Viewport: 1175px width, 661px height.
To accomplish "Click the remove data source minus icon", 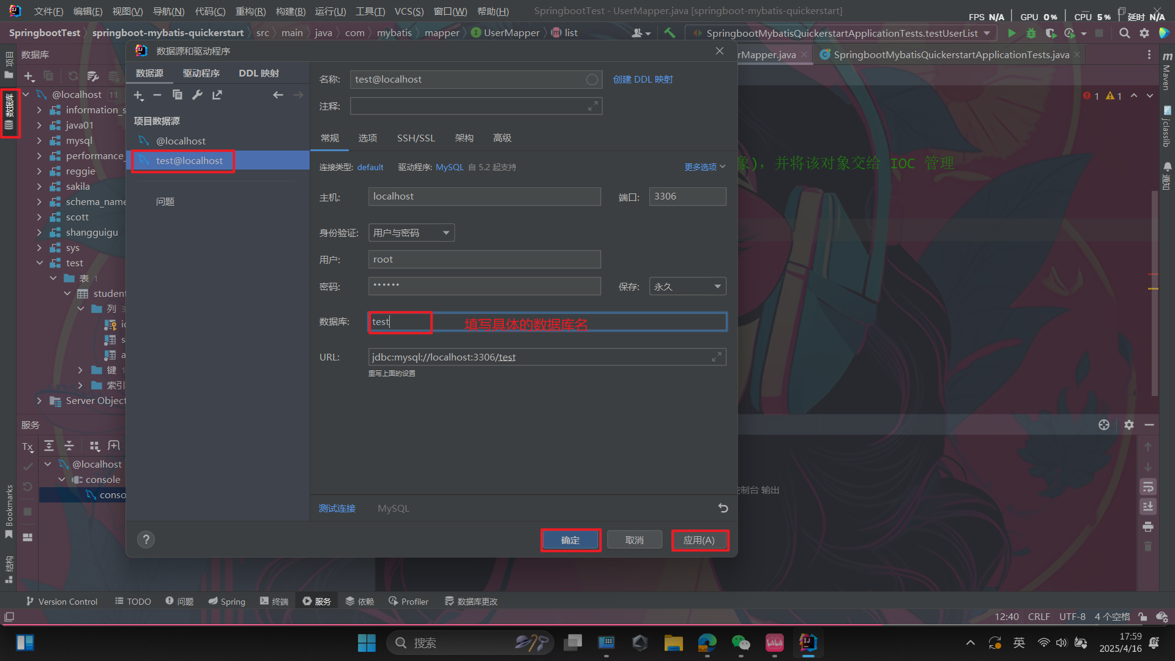I will (157, 95).
